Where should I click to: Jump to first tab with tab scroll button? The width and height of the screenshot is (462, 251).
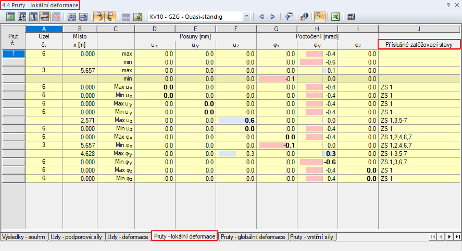[432, 236]
